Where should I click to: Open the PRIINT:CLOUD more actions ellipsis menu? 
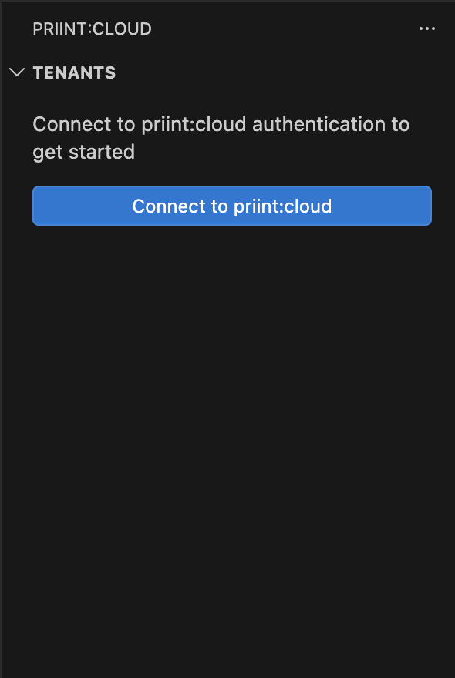click(427, 29)
